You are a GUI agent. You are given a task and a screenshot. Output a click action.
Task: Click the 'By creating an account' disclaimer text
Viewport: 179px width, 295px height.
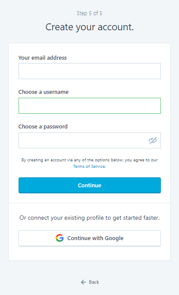tap(90, 160)
